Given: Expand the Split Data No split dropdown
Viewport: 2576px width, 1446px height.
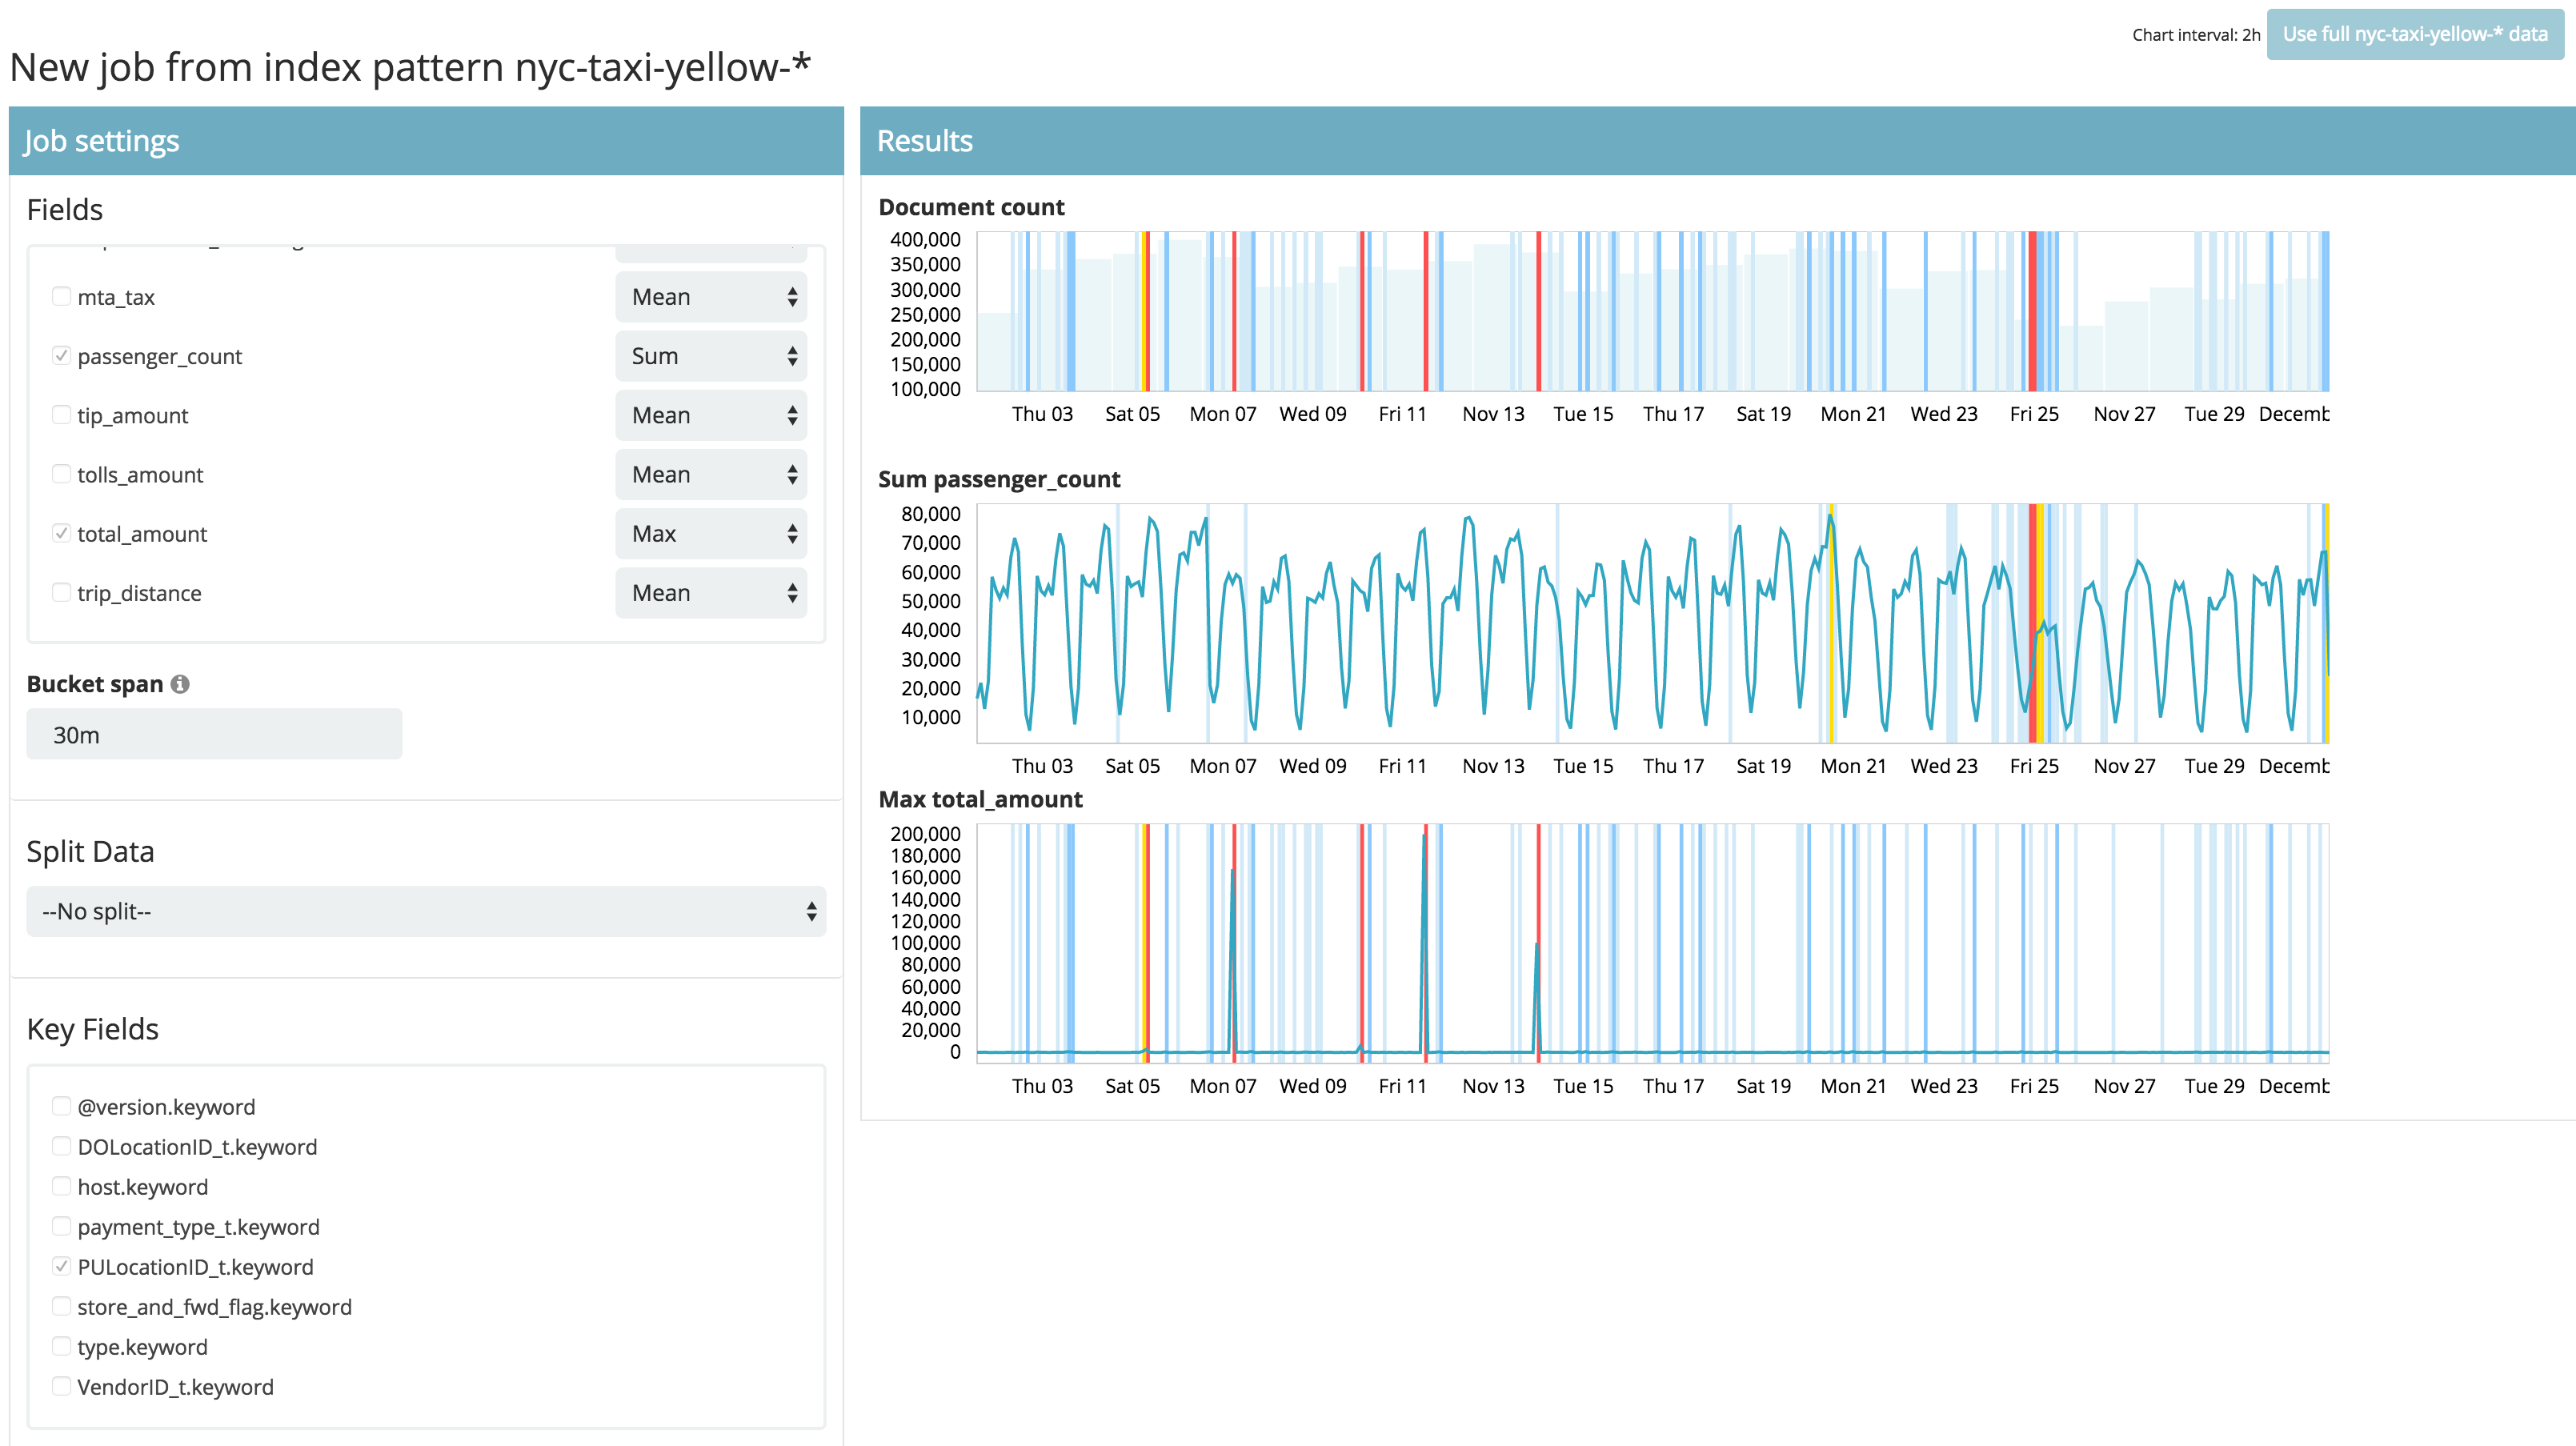Looking at the screenshot, I should click(x=426, y=911).
